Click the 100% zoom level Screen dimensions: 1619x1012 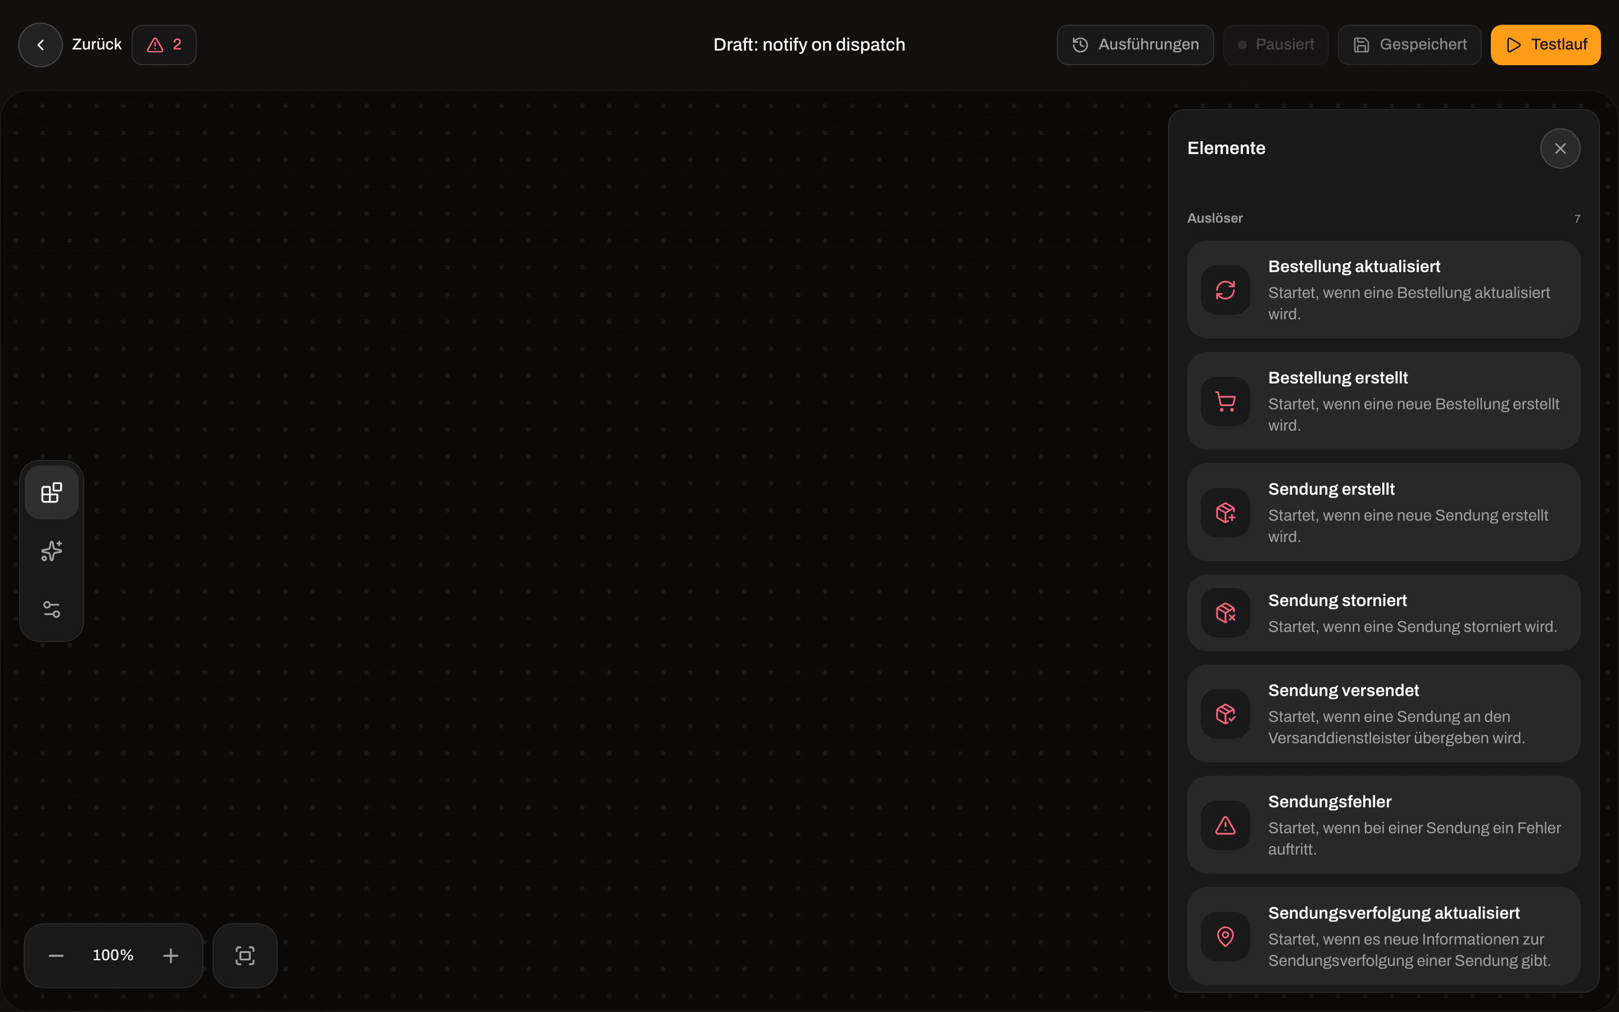[113, 956]
